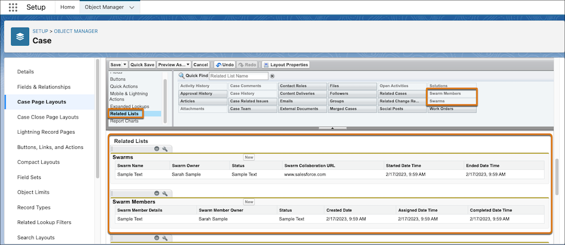The width and height of the screenshot is (565, 245).
Task: Collapse the palette using the center handle
Action: point(333,128)
